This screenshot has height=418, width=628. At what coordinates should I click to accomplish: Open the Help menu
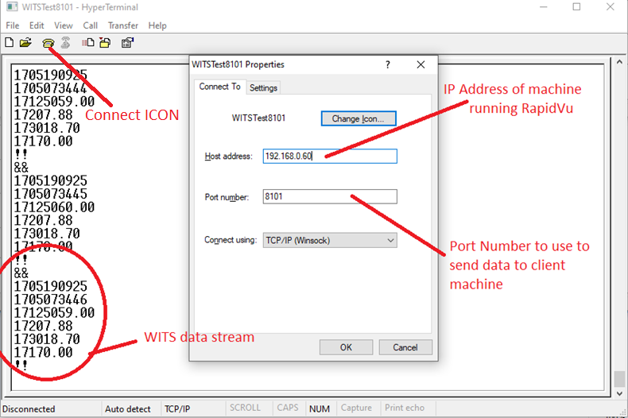[x=157, y=25]
